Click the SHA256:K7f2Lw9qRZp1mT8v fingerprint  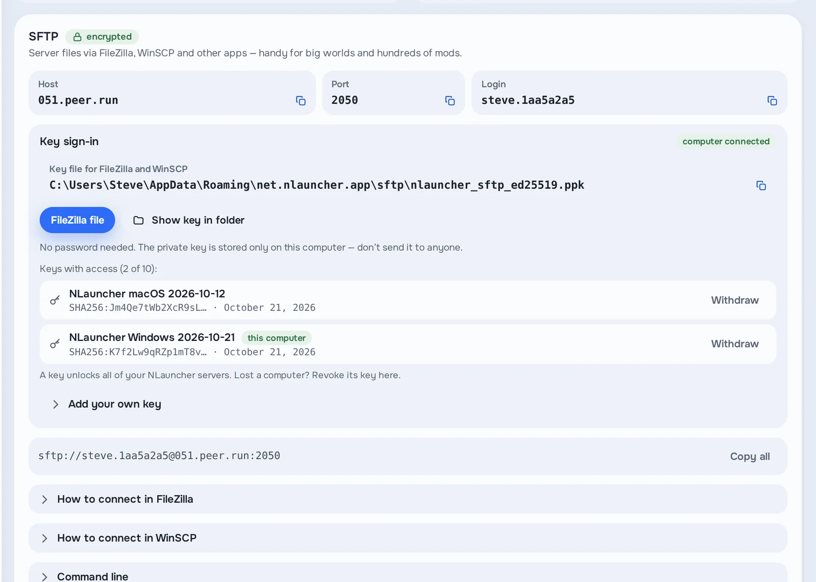click(x=138, y=352)
